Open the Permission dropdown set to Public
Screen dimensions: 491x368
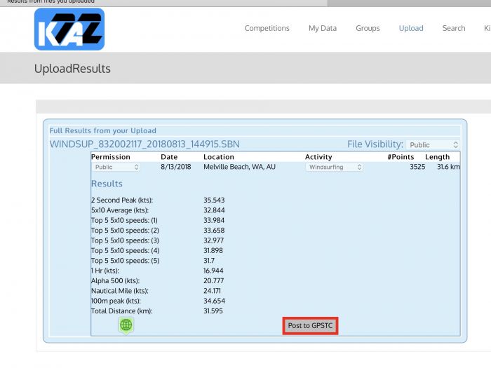tap(116, 168)
